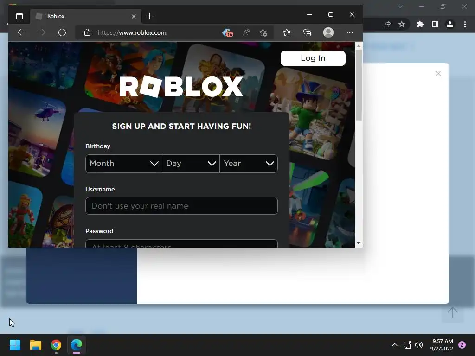
Task: Open Google Chrome from the taskbar
Action: [x=56, y=345]
